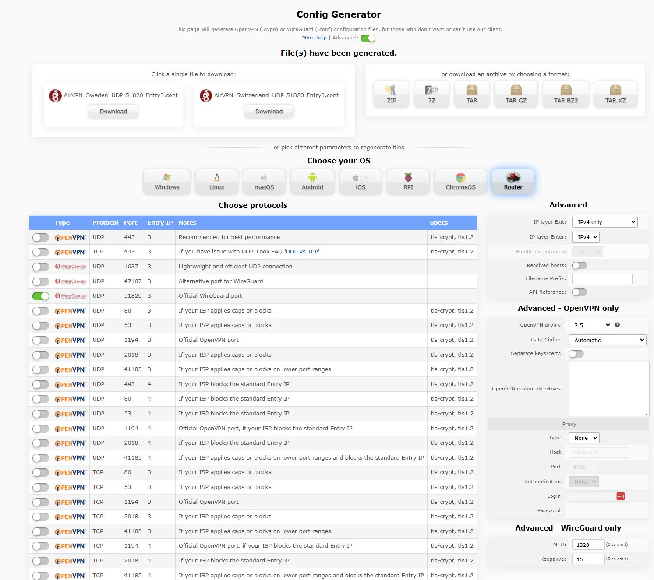Choose Windows as your OS
This screenshot has height=580, width=654.
coord(167,182)
